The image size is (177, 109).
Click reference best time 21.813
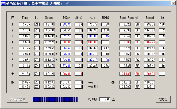125,82
